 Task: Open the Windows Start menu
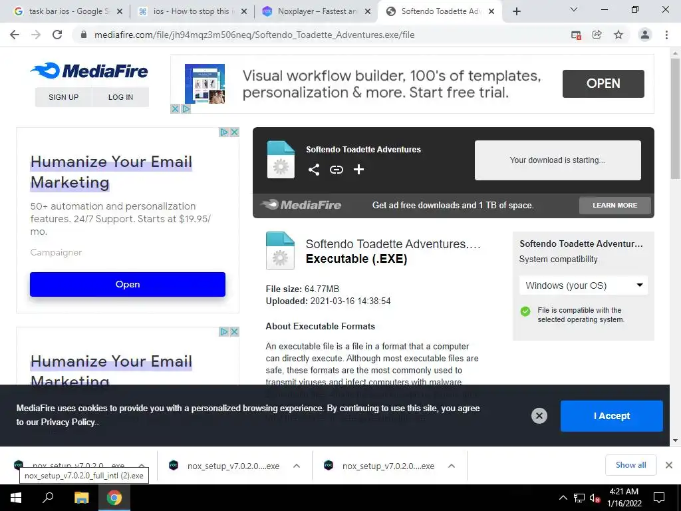click(x=16, y=498)
